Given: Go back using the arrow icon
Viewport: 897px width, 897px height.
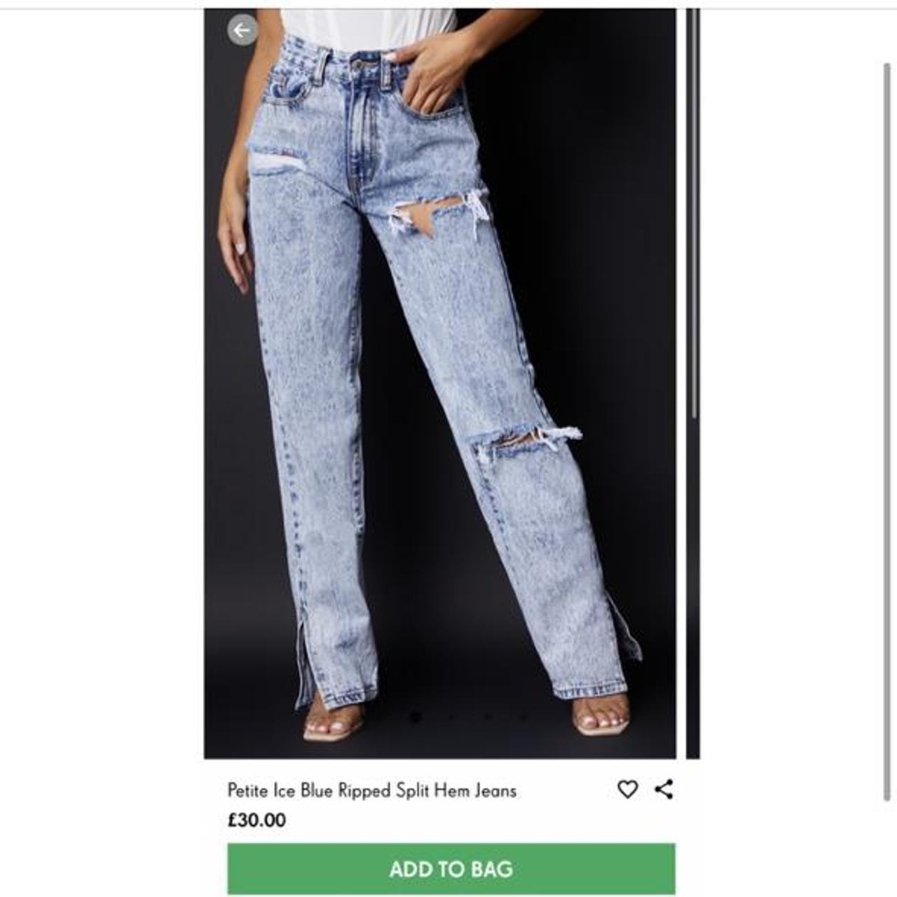Looking at the screenshot, I should click(242, 30).
